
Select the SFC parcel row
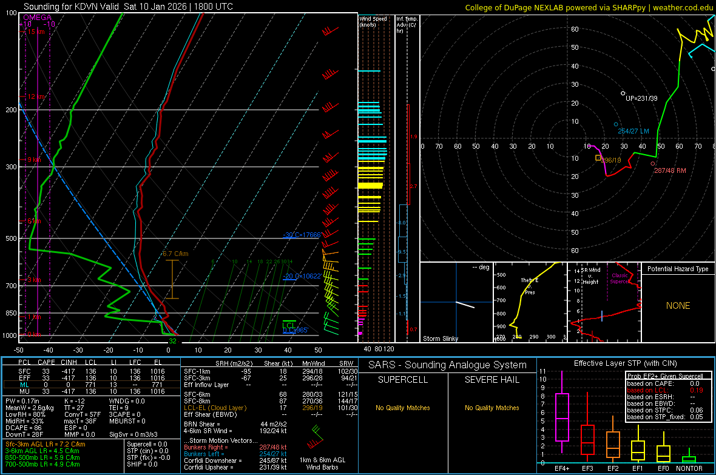92,371
